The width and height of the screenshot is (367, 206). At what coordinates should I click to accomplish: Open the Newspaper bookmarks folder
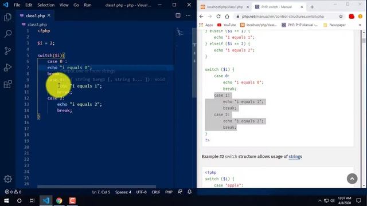pos(334,25)
